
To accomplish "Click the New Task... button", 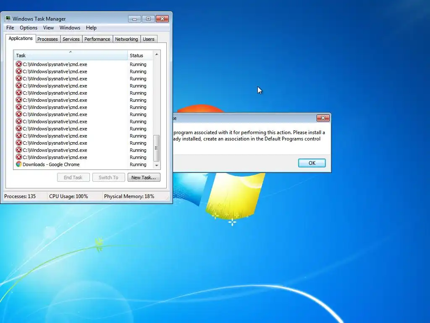I will tap(144, 177).
